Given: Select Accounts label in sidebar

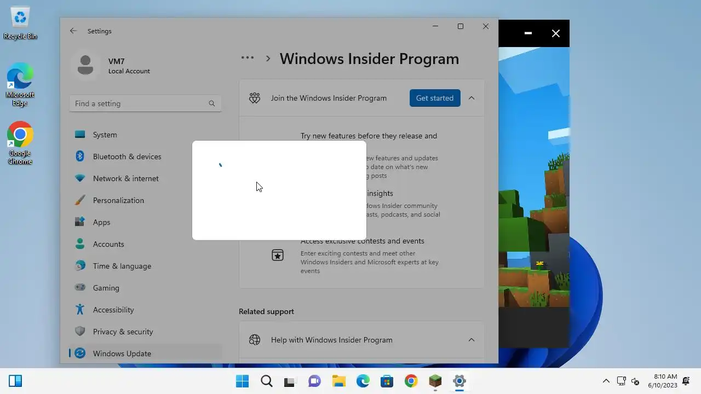Looking at the screenshot, I should (x=108, y=244).
